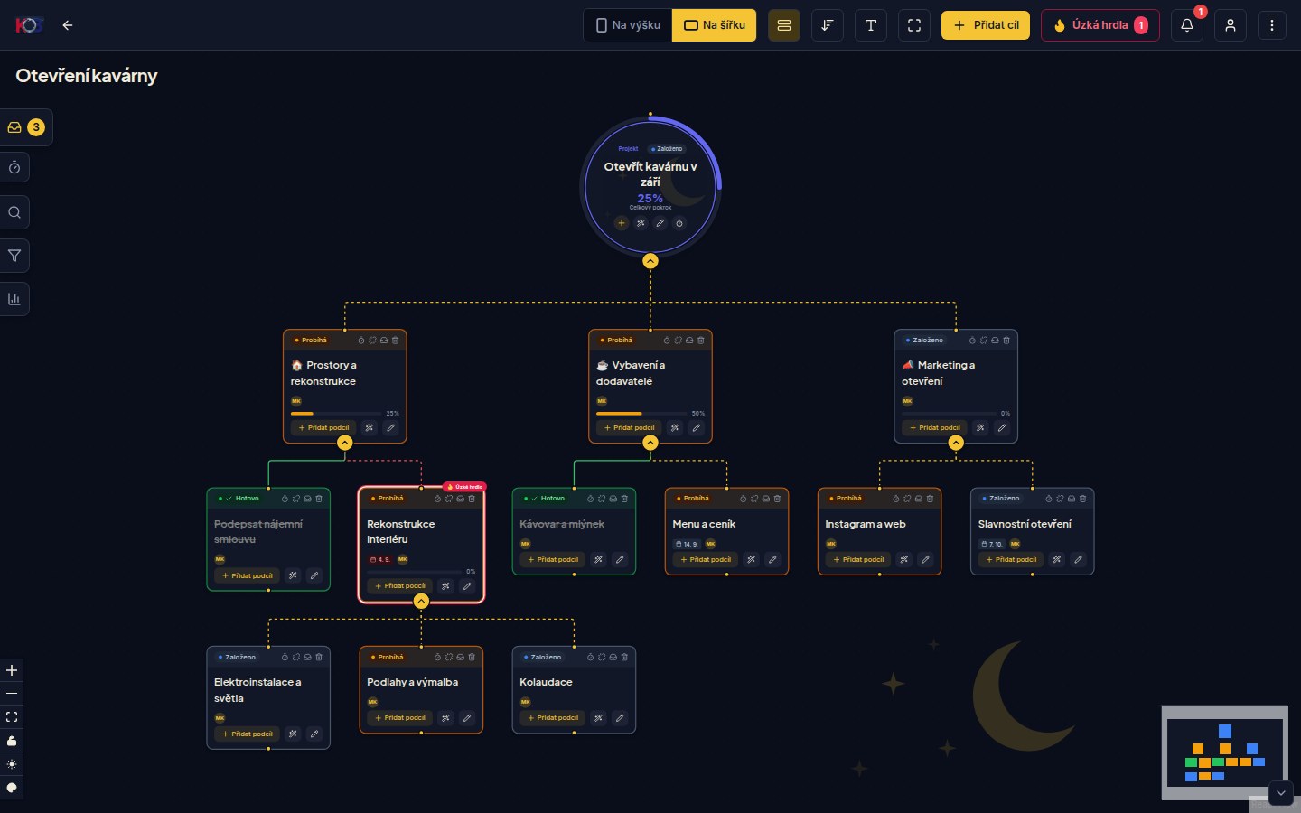Add subgoal to Podlahy a výmalba
This screenshot has width=1301, height=813.
click(x=400, y=718)
